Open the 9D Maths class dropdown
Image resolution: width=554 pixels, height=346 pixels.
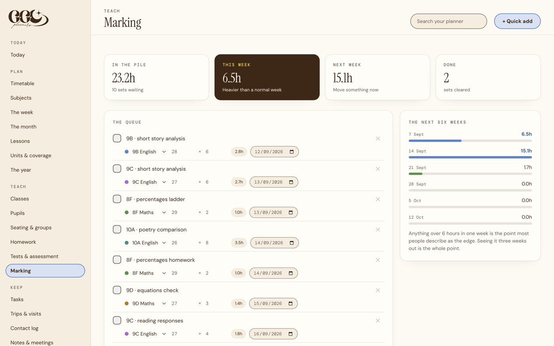(x=149, y=304)
